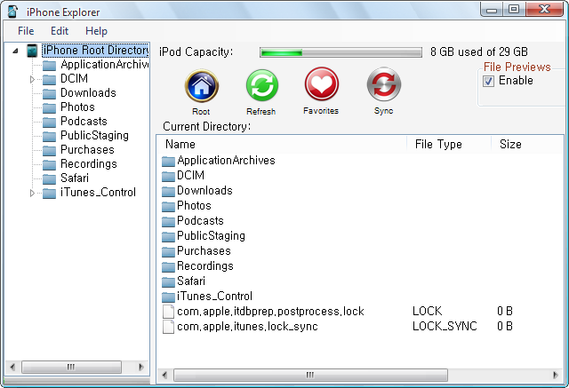This screenshot has height=388, width=569.
Task: Click the Recordings folder icon in file list
Action: coord(168,266)
